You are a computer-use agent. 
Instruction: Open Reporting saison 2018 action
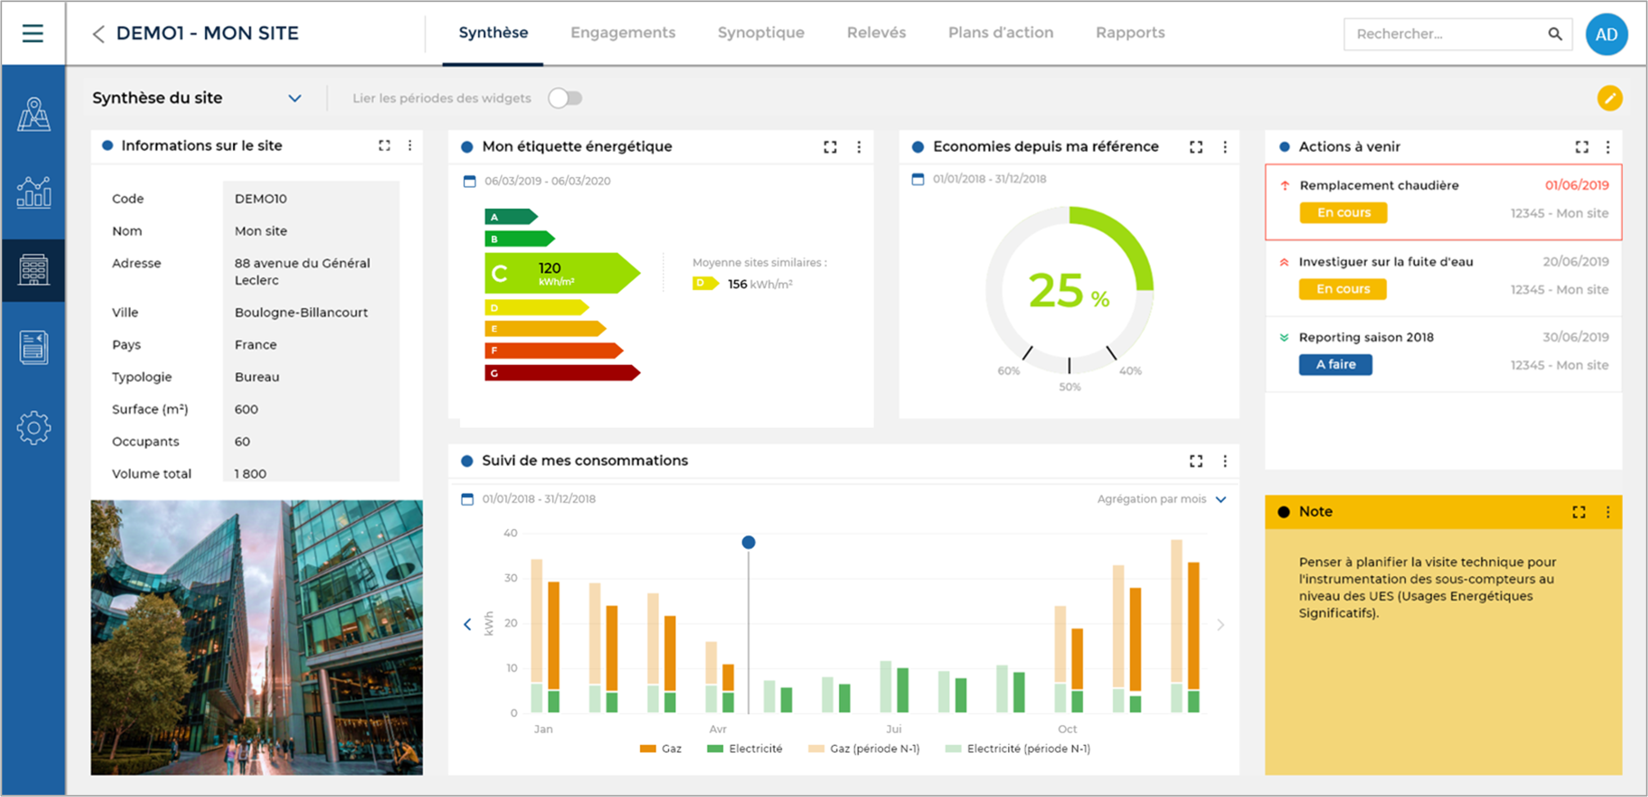click(1443, 354)
